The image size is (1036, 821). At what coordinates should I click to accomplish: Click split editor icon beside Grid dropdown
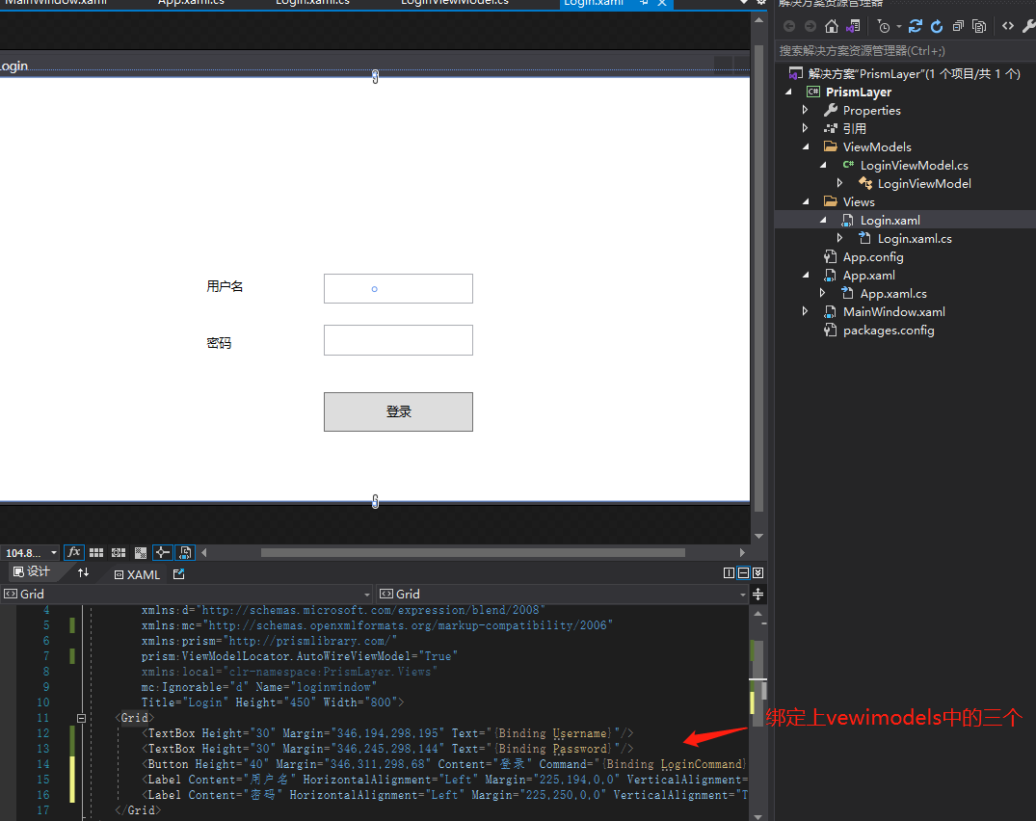pos(757,594)
